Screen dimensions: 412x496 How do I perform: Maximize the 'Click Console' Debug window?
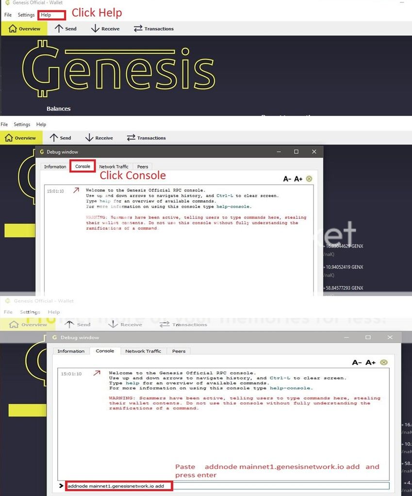[296, 152]
